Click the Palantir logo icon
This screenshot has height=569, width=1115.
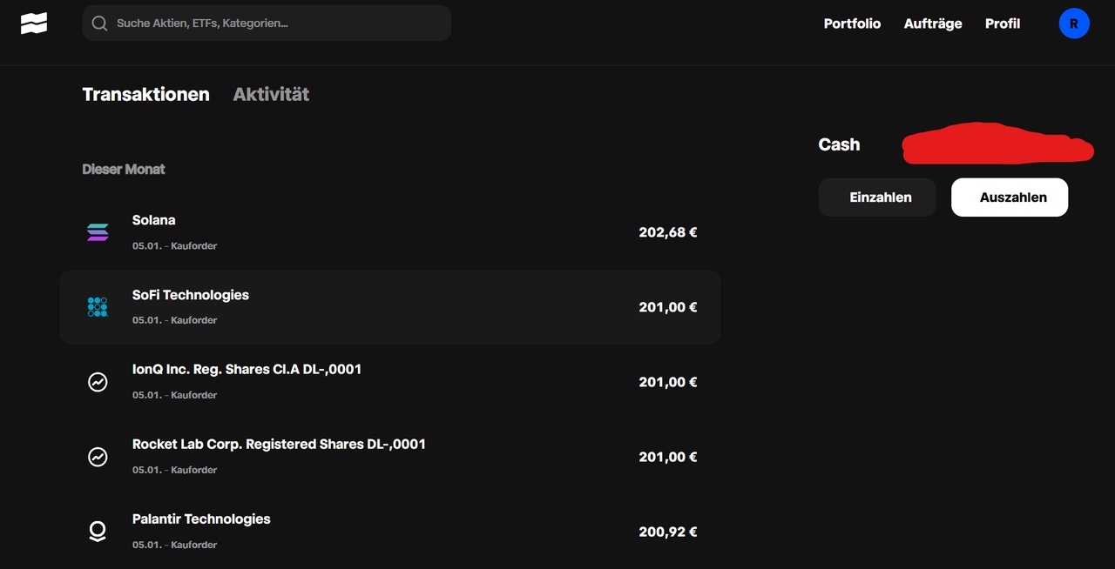[x=98, y=532]
